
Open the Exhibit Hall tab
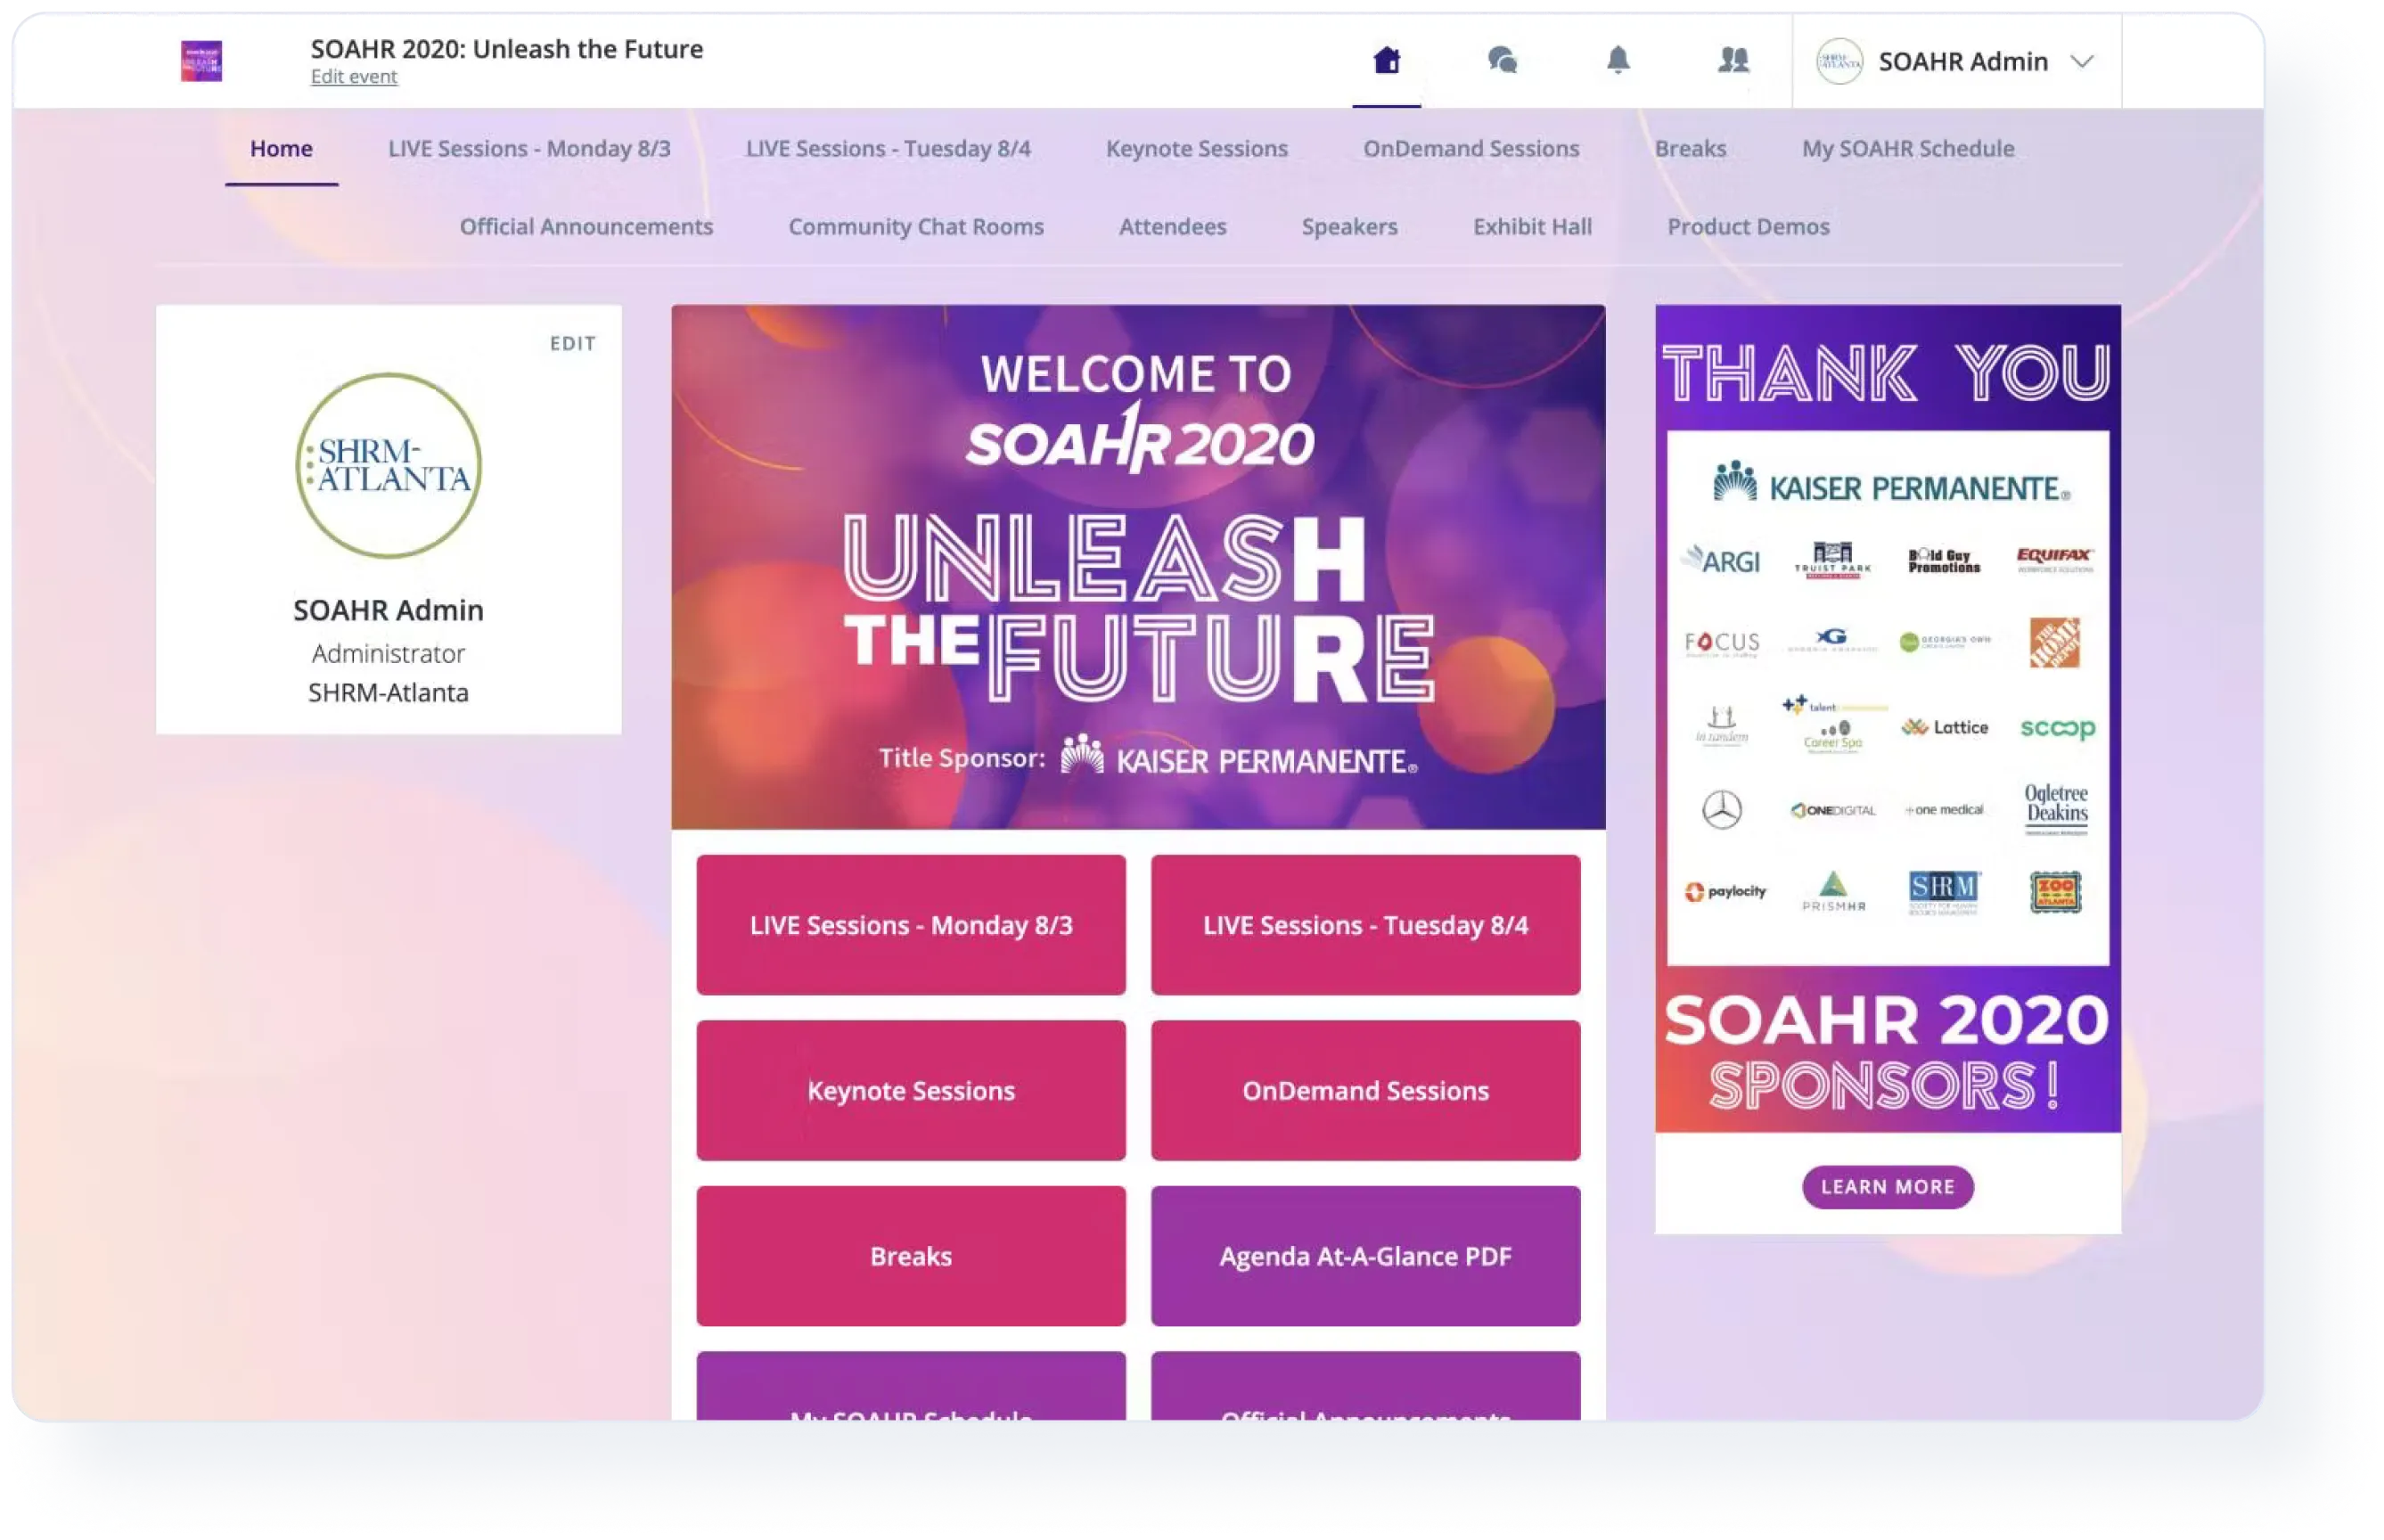tap(1532, 226)
